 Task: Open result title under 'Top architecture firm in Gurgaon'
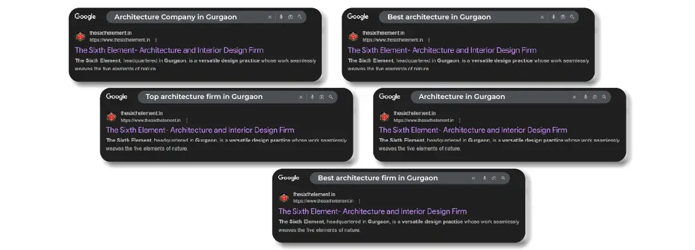click(200, 130)
